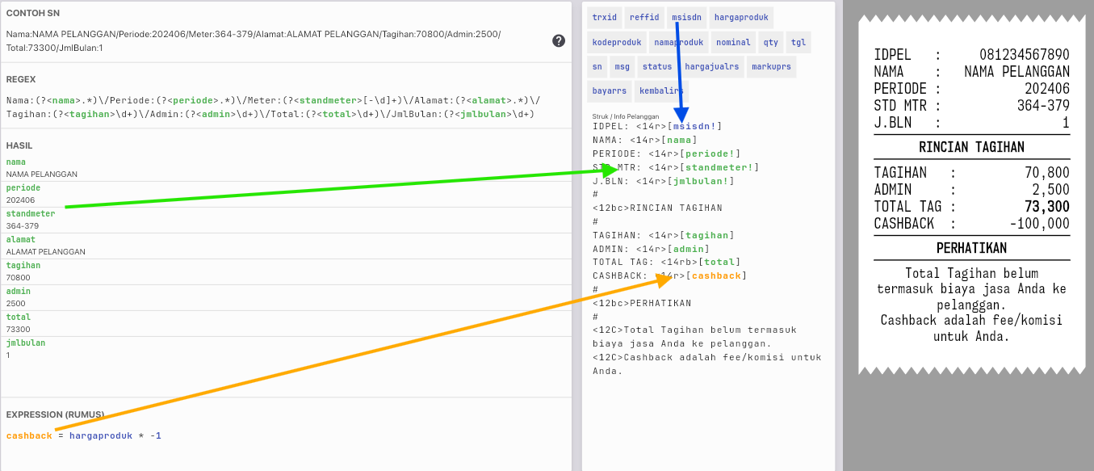Image resolution: width=1094 pixels, height=471 pixels.
Task: Click inside the Struk template editor
Action: click(x=706, y=242)
